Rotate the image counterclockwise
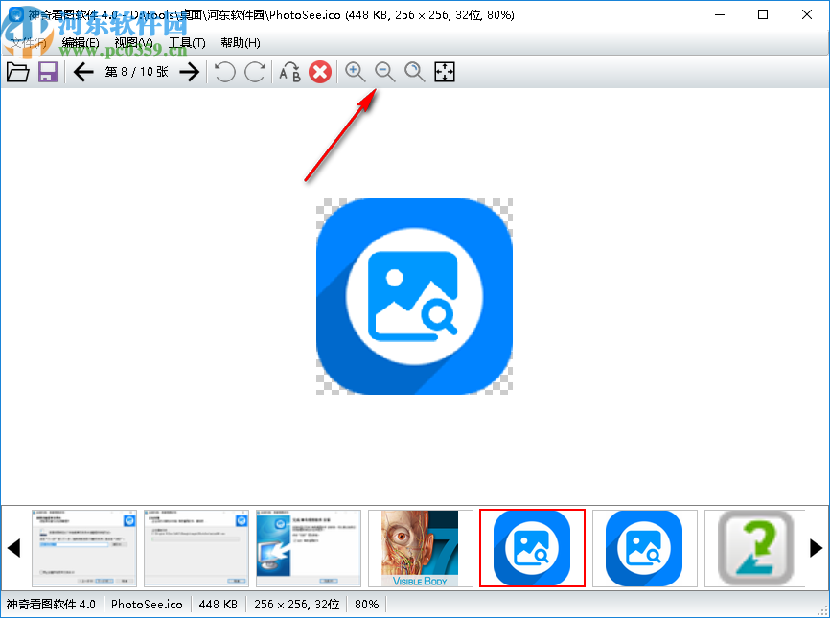Viewport: 830px width, 618px height. click(x=225, y=72)
